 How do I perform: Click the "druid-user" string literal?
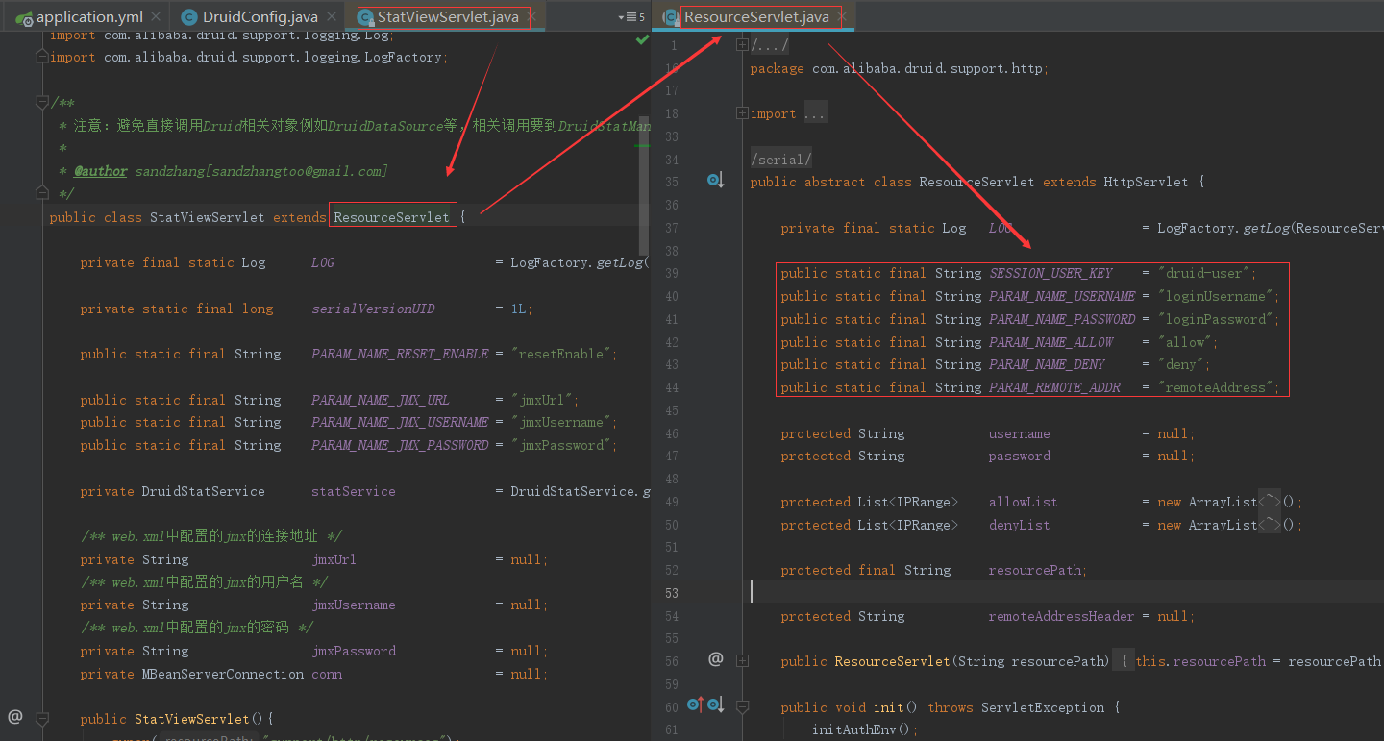coord(1203,273)
